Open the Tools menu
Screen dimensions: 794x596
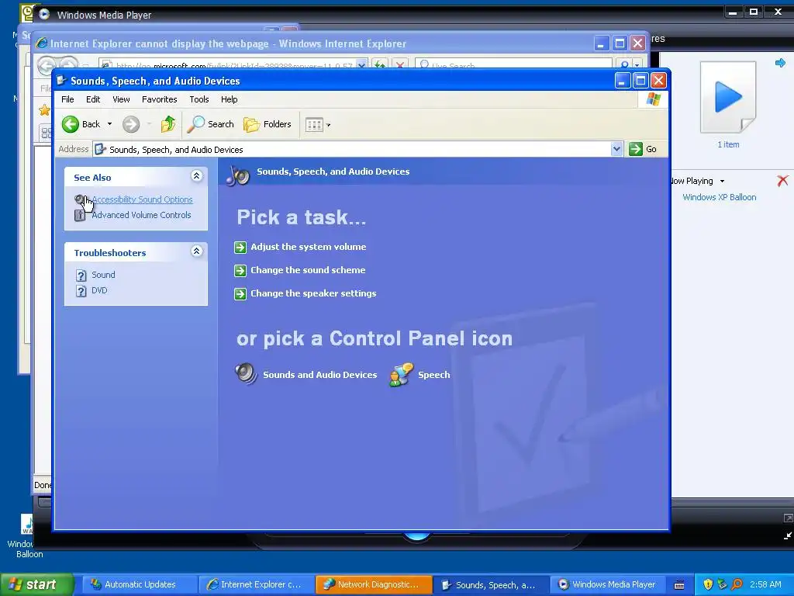199,99
